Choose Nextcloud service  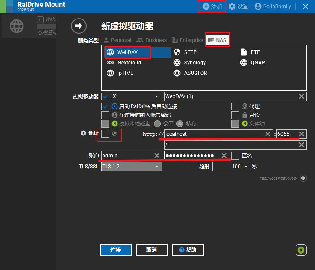tap(124, 63)
